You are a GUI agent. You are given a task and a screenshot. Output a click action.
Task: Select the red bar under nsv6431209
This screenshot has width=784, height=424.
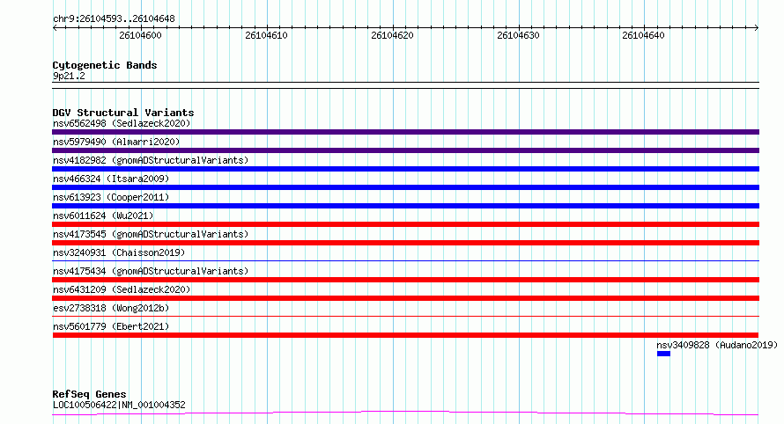pos(405,298)
